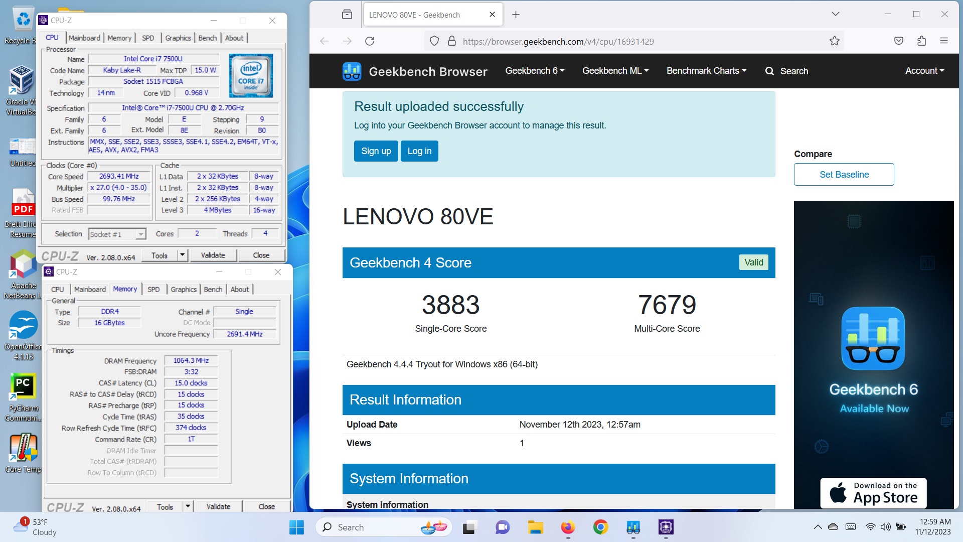
Task: Expand the Account dropdown menu
Action: [x=924, y=71]
